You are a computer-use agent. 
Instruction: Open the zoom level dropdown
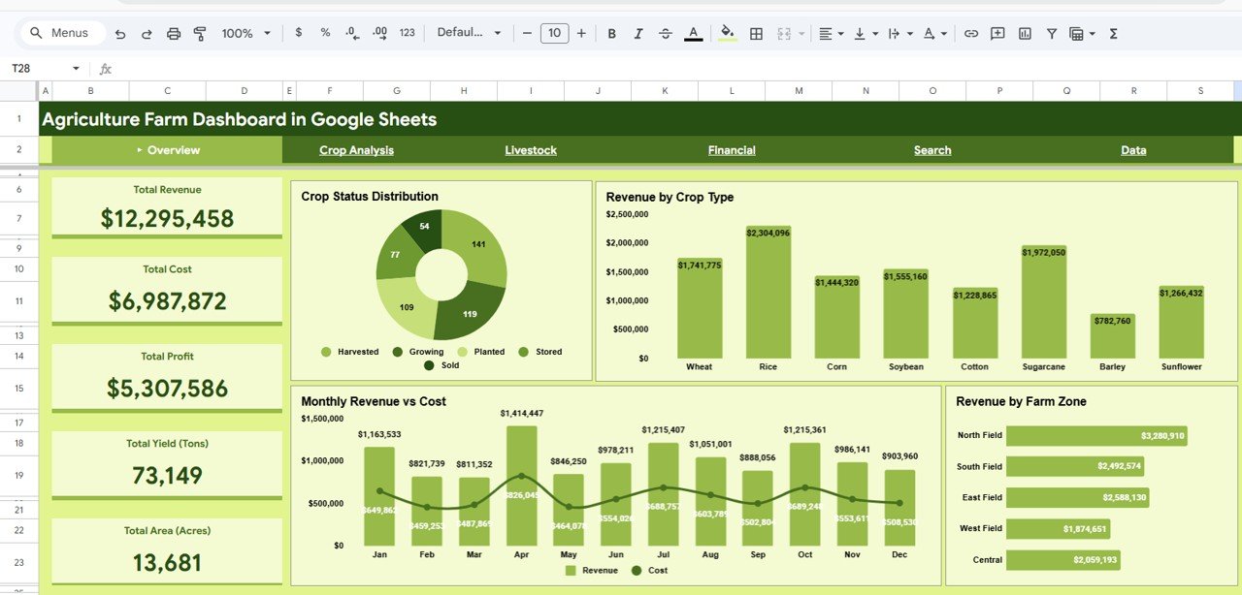(244, 32)
